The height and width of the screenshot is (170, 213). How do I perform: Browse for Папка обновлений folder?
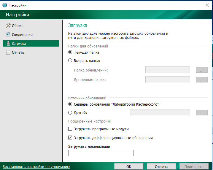[202, 70]
